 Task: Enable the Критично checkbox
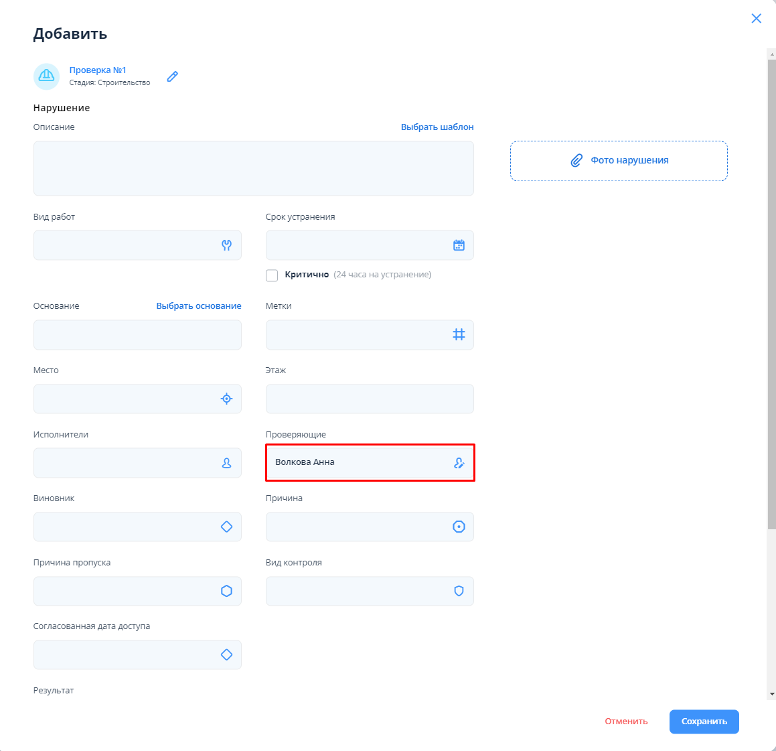click(272, 275)
